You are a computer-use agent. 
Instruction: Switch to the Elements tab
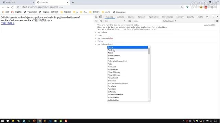[x=121, y=17]
